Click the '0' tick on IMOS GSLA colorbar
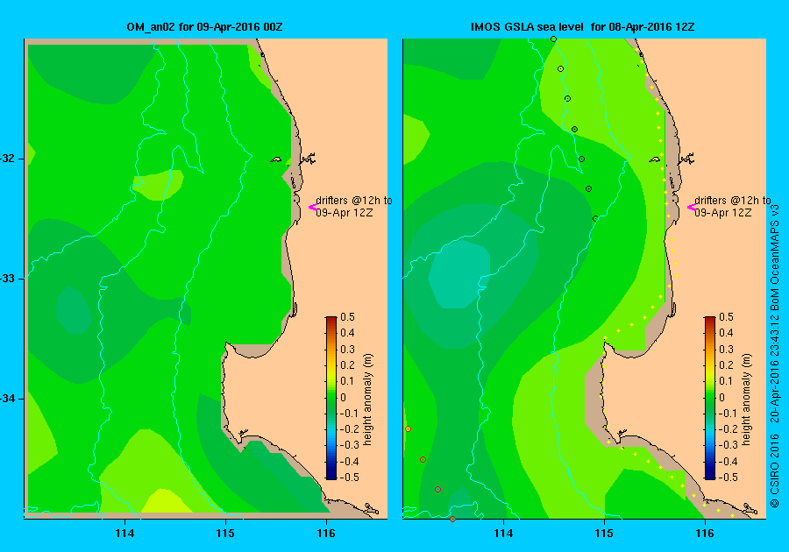The height and width of the screenshot is (552, 789). 721,397
